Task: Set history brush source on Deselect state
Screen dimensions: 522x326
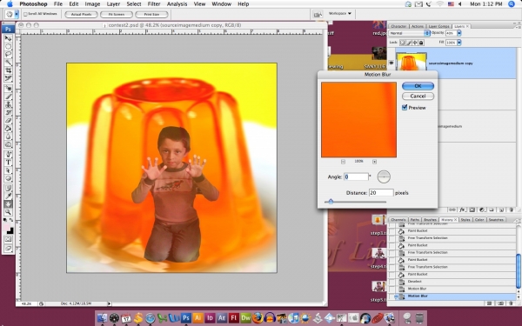Action: coord(392,282)
